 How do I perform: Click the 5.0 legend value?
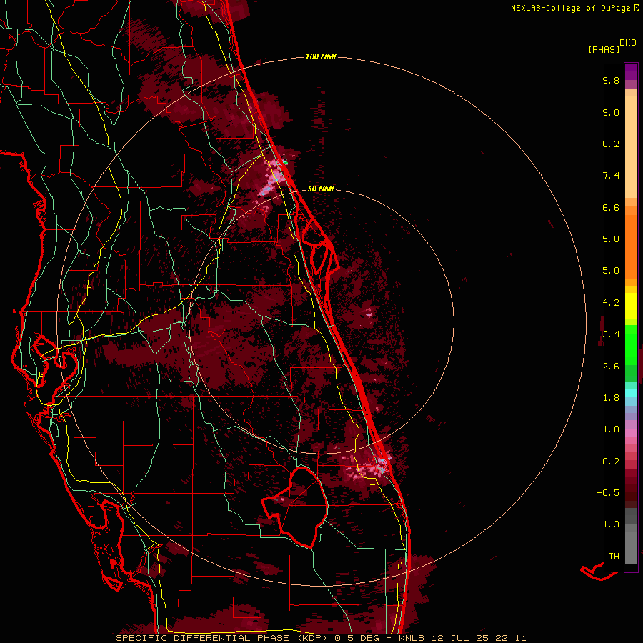611,271
